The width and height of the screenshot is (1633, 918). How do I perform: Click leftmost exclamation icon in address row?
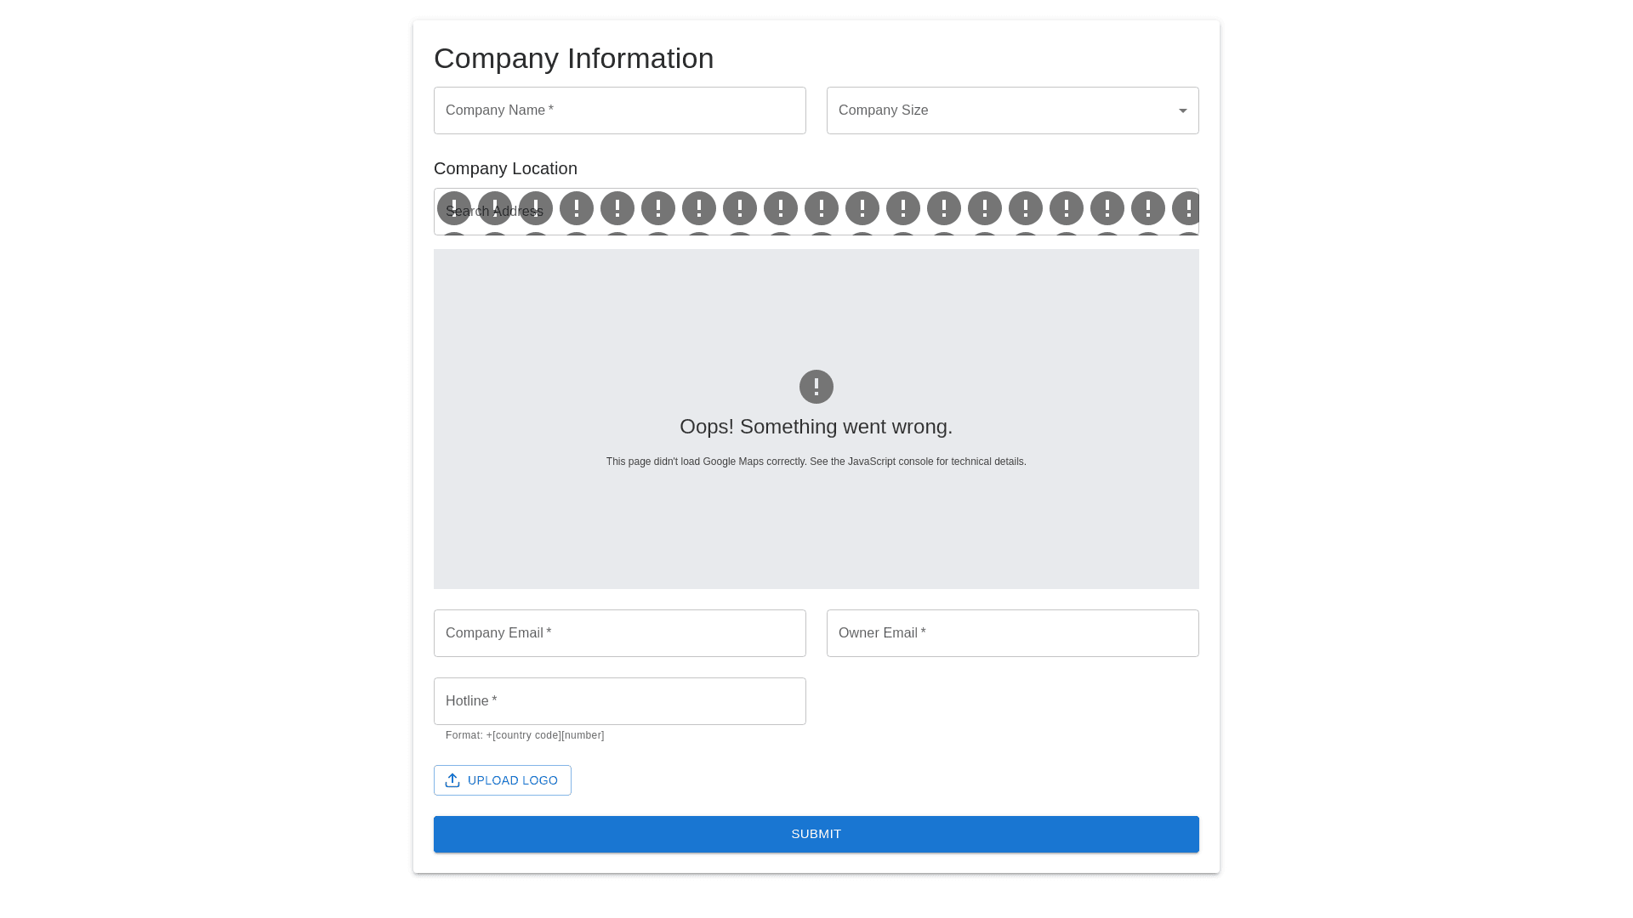[453, 208]
